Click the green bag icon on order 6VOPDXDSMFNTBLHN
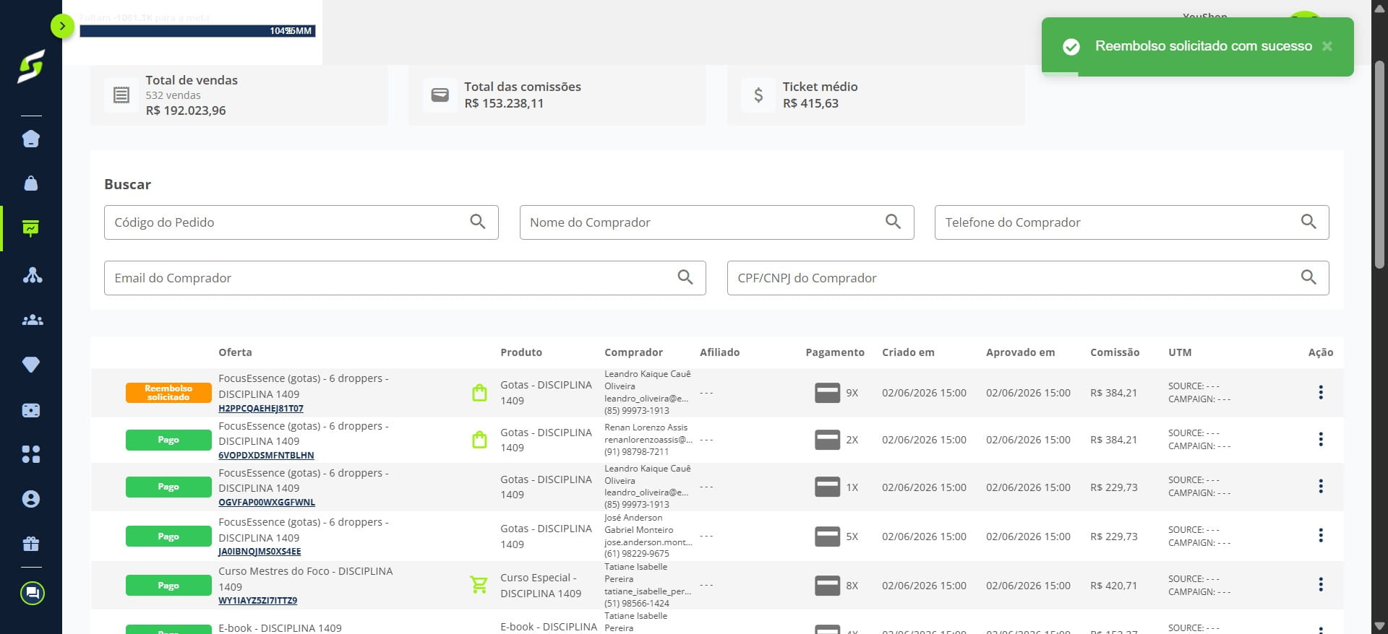1388x634 pixels. [x=479, y=439]
